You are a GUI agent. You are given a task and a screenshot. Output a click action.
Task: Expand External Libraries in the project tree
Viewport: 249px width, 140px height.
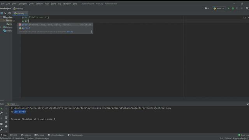click(x=1, y=27)
